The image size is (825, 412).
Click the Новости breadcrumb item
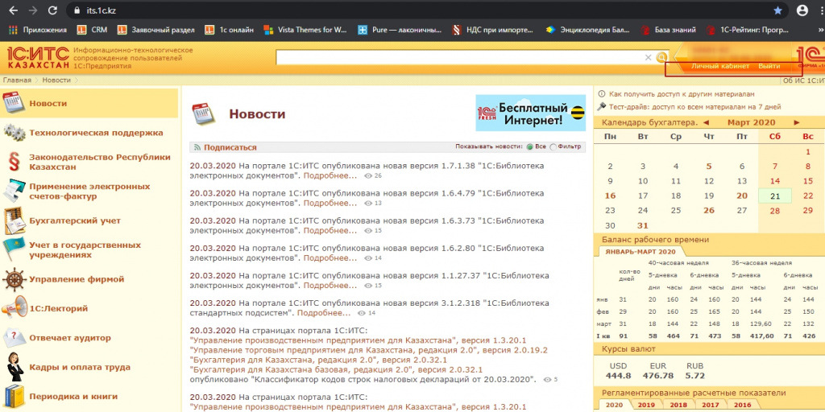(56, 80)
